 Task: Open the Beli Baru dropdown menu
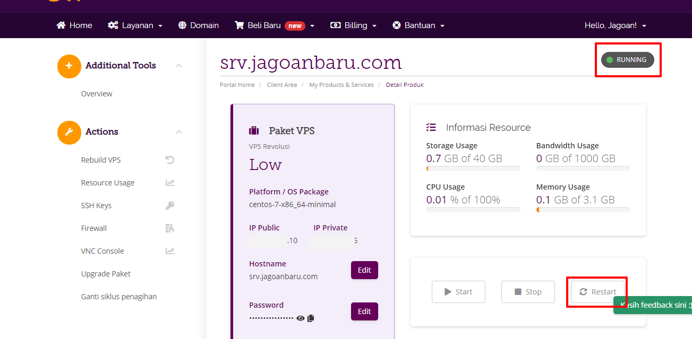(x=275, y=25)
